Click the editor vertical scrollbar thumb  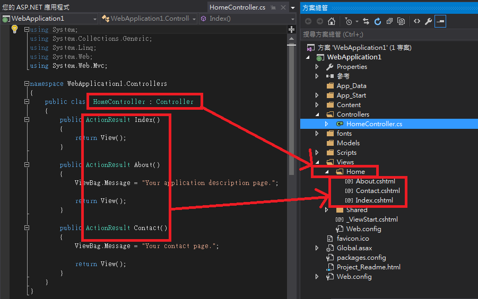(291, 110)
